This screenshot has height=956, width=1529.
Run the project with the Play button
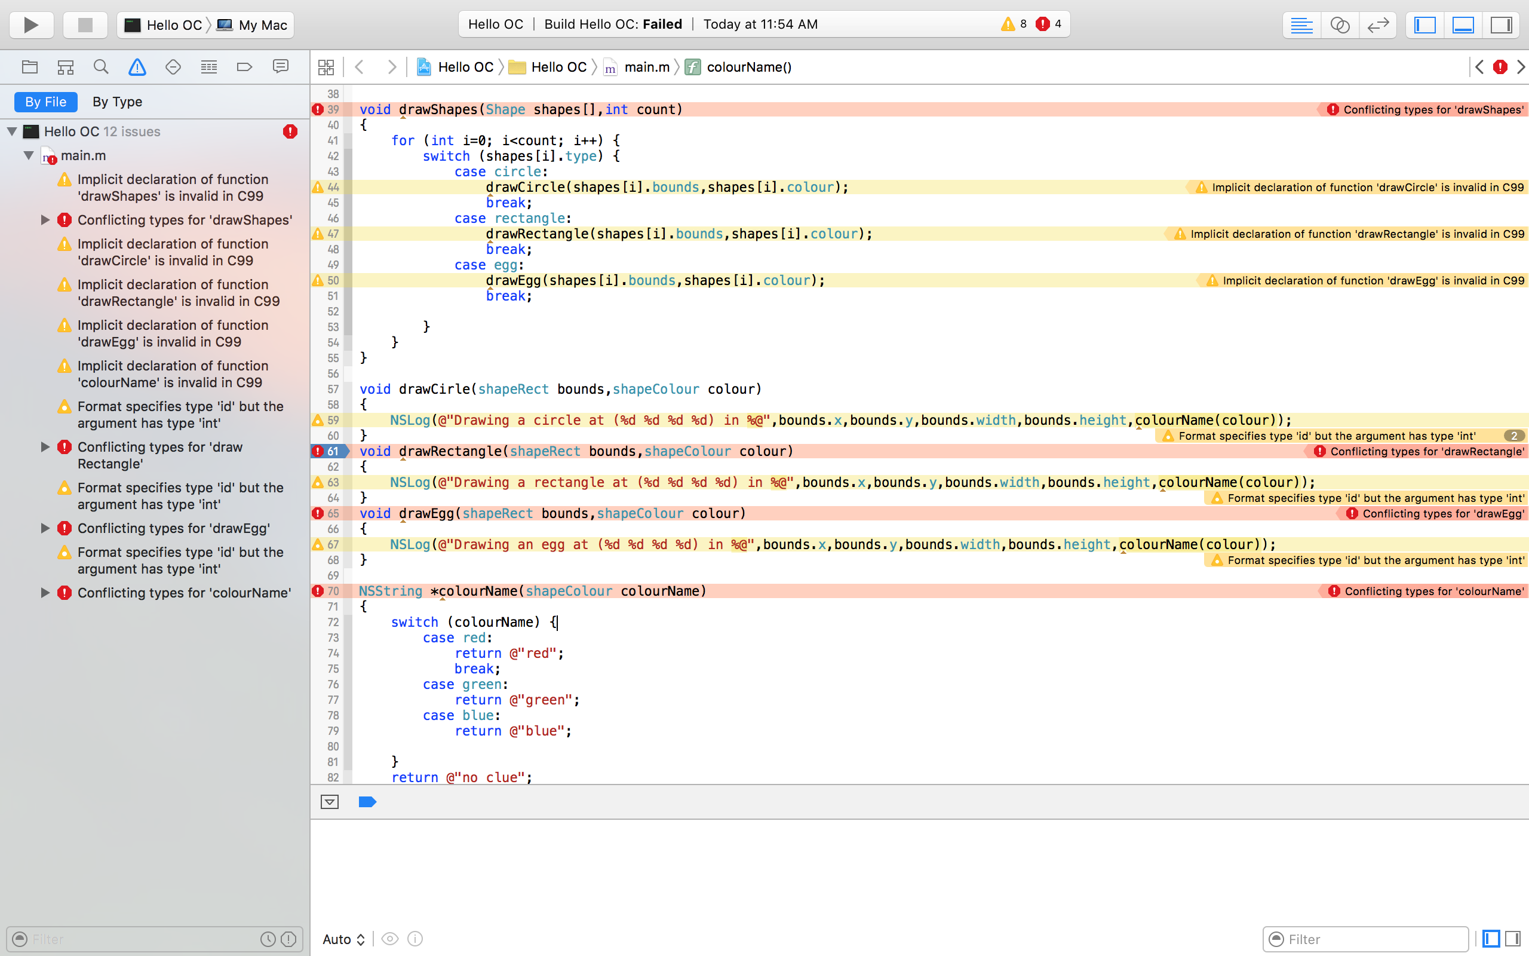click(31, 24)
